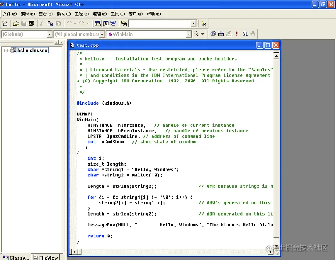
Task: Click the editor horizontal scrollbar left arrow
Action: pos(74,252)
